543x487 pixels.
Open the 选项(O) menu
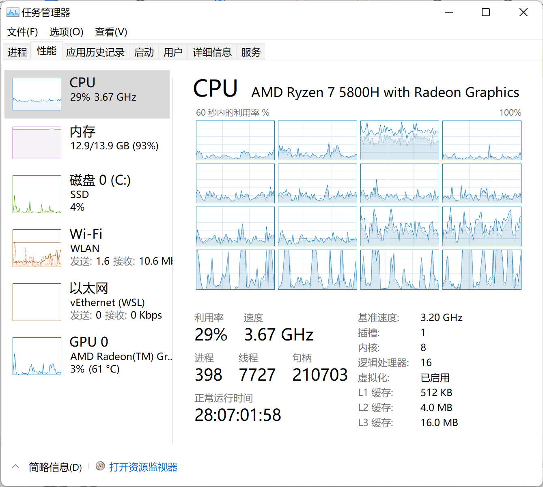66,32
